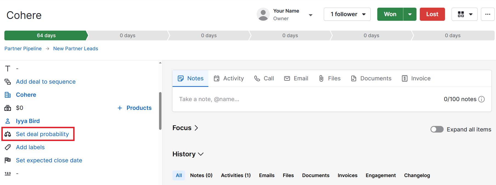Switch to the Email tab
The width and height of the screenshot is (496, 185).
pyautogui.click(x=296, y=78)
